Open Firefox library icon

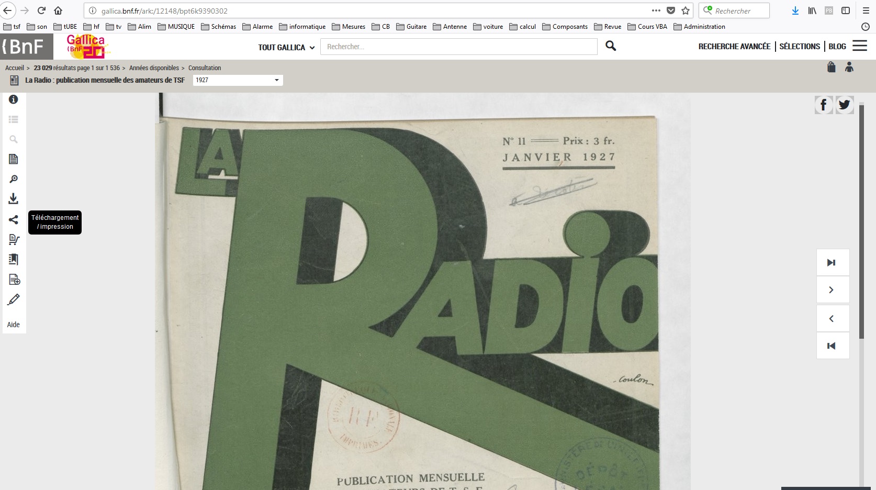[x=812, y=10]
